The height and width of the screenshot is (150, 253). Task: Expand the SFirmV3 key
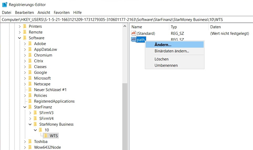click(30, 113)
